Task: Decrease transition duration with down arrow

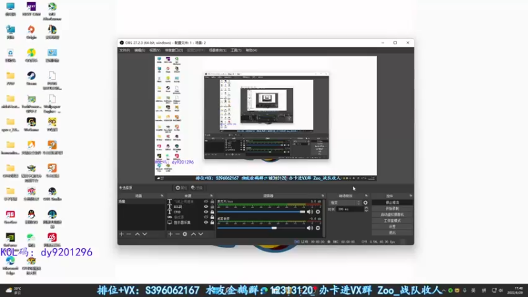Action: [366, 211]
